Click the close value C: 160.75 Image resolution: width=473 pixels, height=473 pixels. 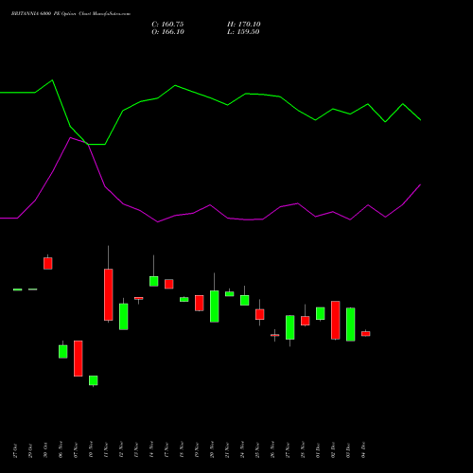(x=167, y=25)
